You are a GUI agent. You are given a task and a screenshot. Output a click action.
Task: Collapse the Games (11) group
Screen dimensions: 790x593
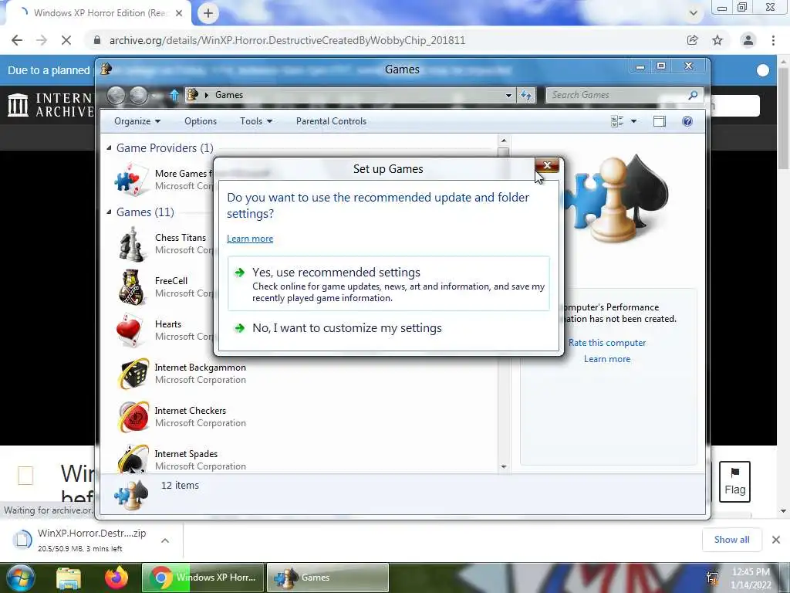[x=109, y=212]
